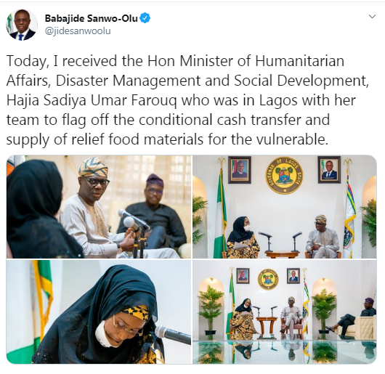The image size is (385, 374).
Task: Open the @jidesanwoolu handle link
Action: (78, 31)
